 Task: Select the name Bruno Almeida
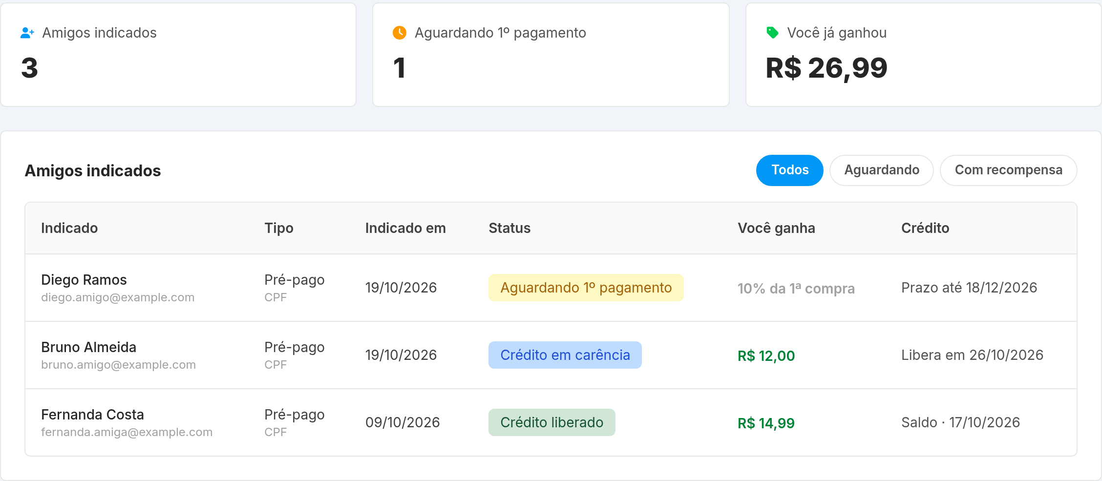(88, 347)
